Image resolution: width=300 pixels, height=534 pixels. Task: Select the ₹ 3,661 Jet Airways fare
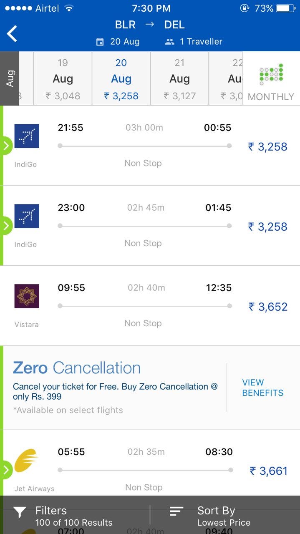point(269,471)
